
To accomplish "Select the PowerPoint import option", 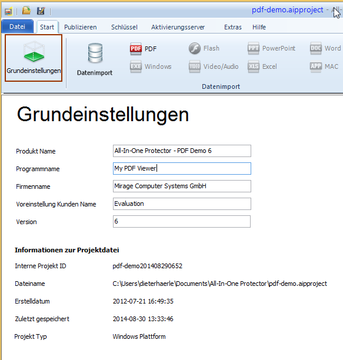I will point(271,48).
